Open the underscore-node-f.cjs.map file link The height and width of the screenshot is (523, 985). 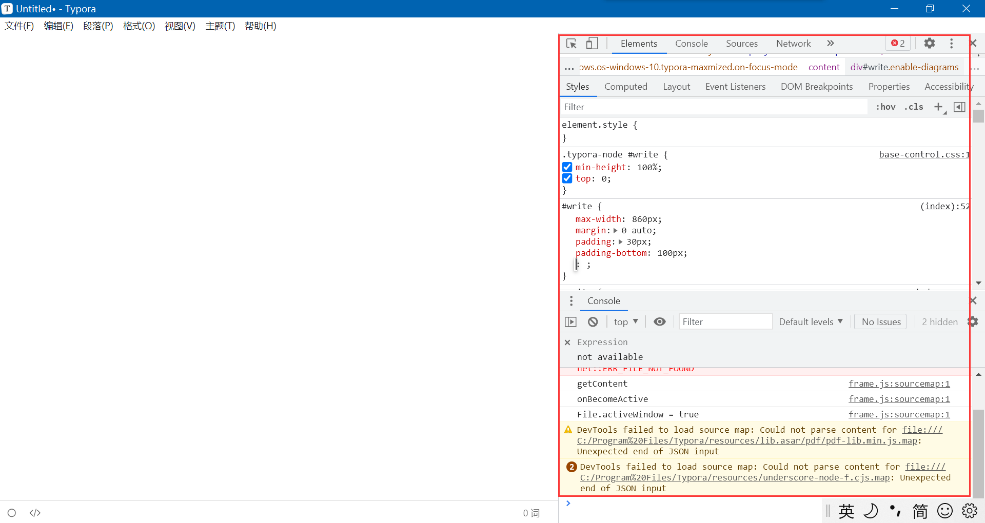(735, 477)
